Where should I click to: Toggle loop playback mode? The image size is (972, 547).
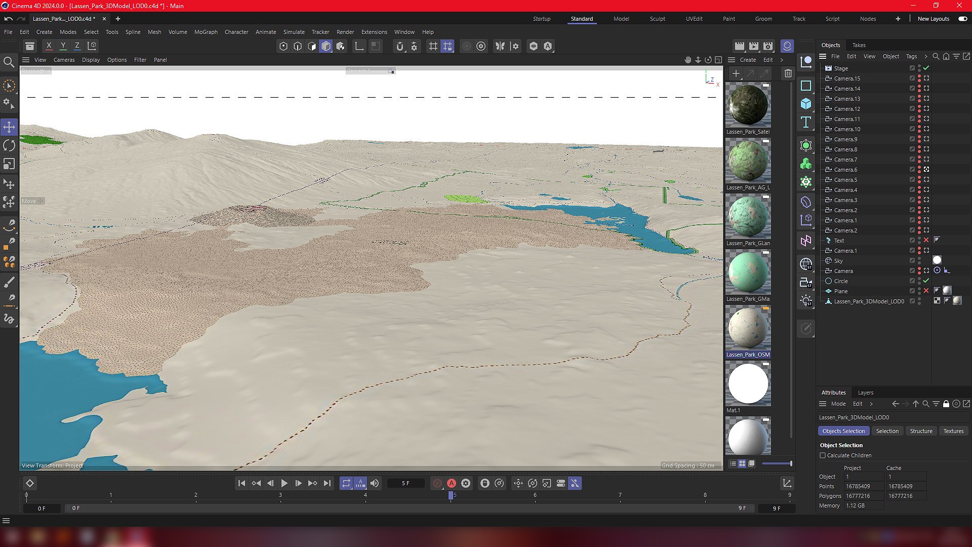(346, 483)
